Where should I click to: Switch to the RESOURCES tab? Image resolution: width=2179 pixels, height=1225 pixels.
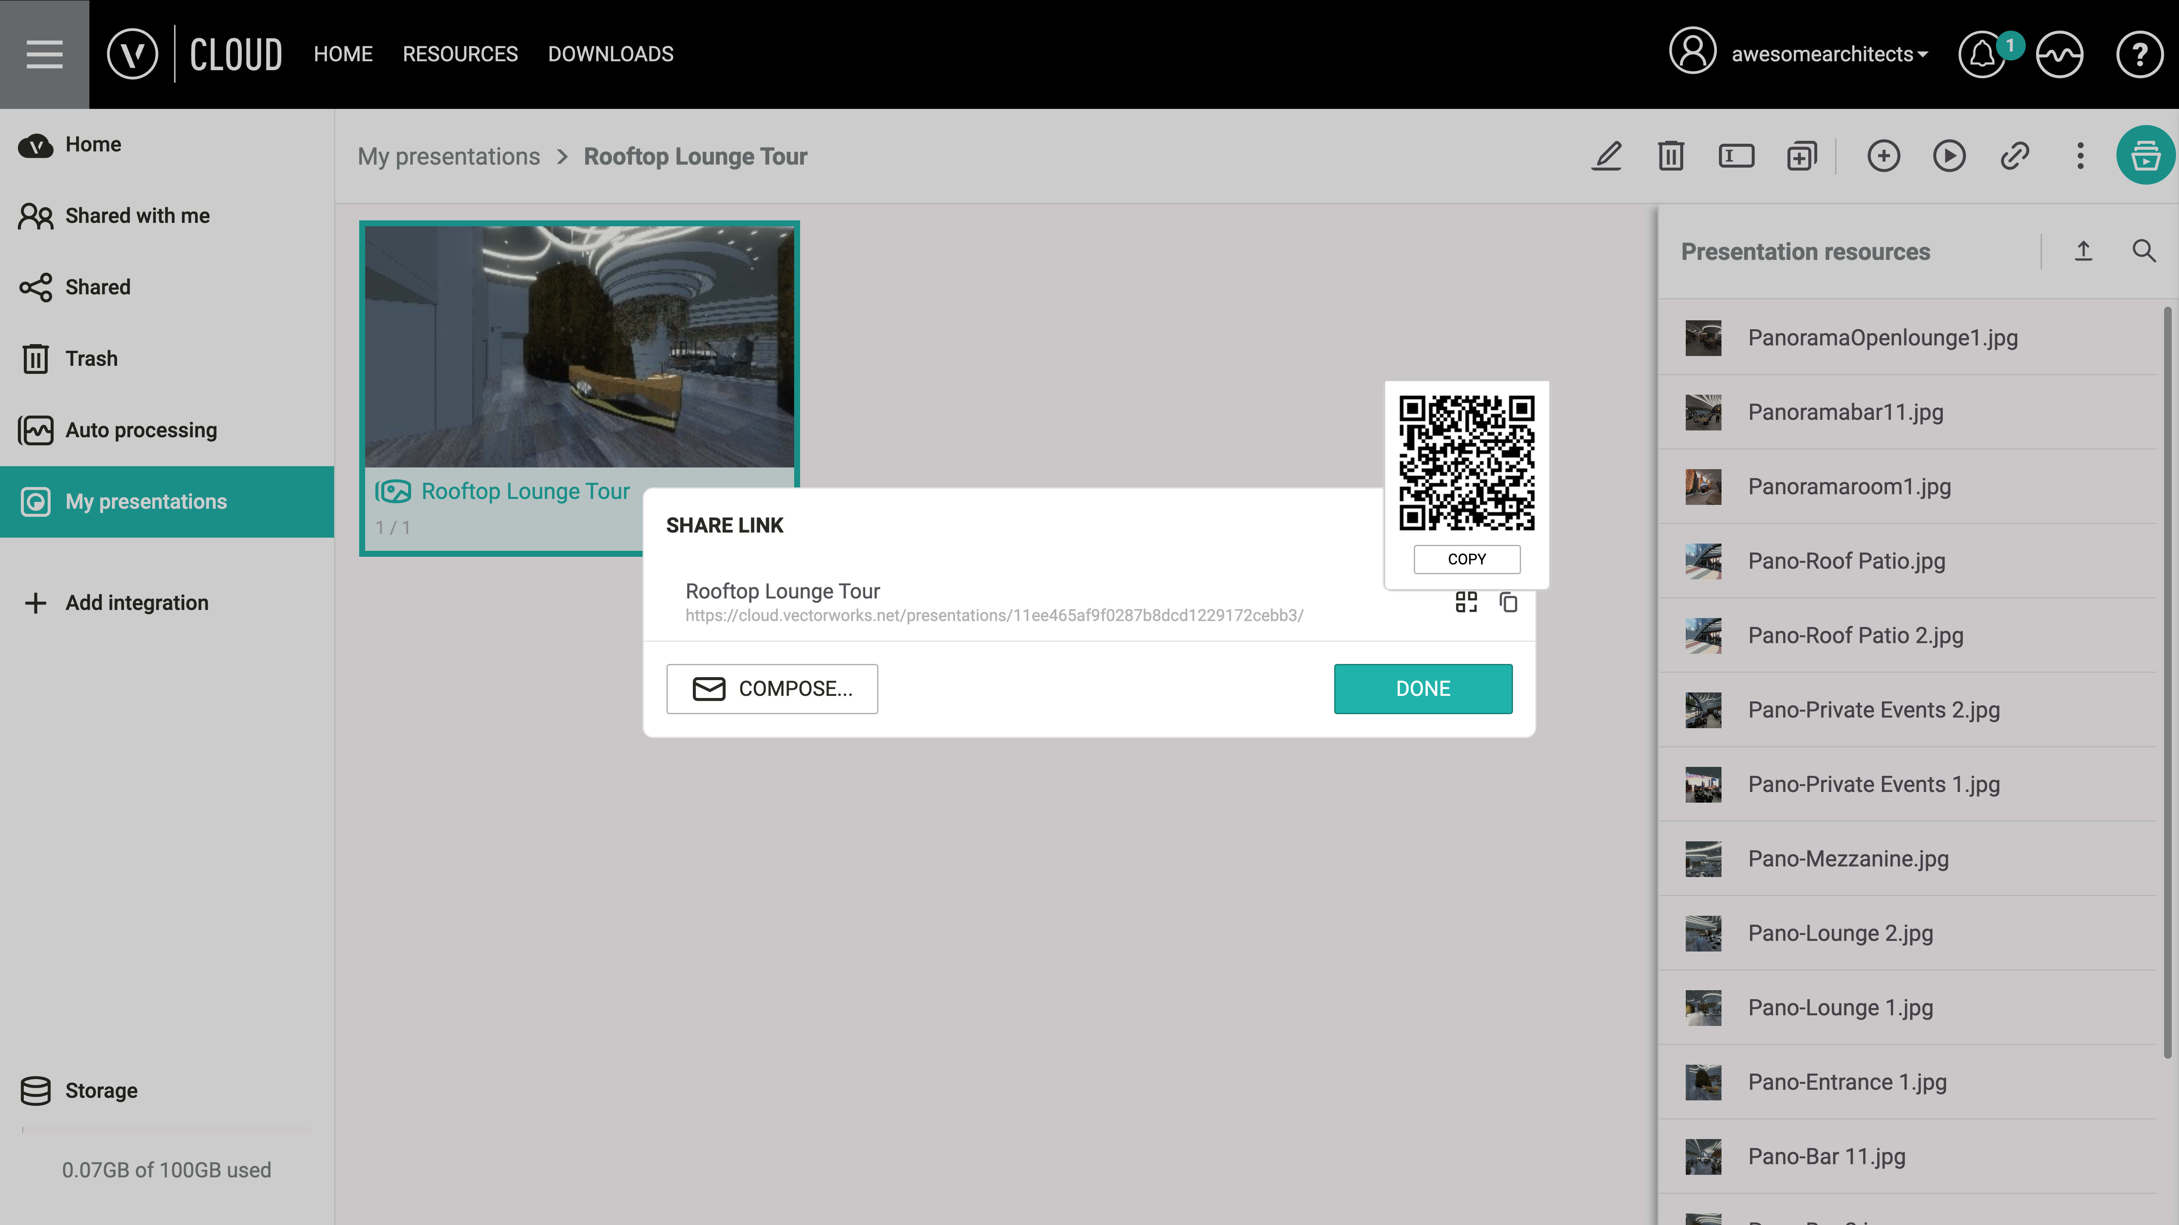tap(460, 54)
